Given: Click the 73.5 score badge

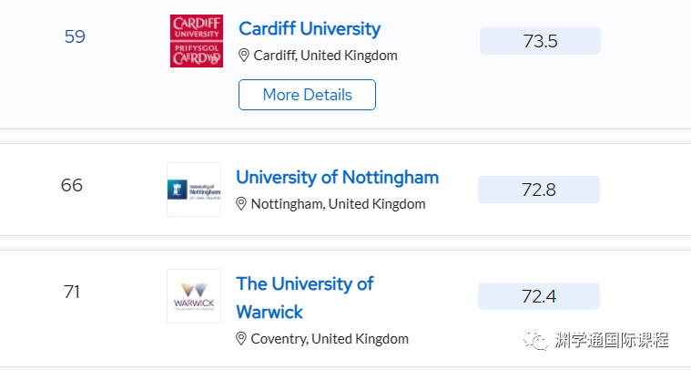Looking at the screenshot, I should point(540,41).
